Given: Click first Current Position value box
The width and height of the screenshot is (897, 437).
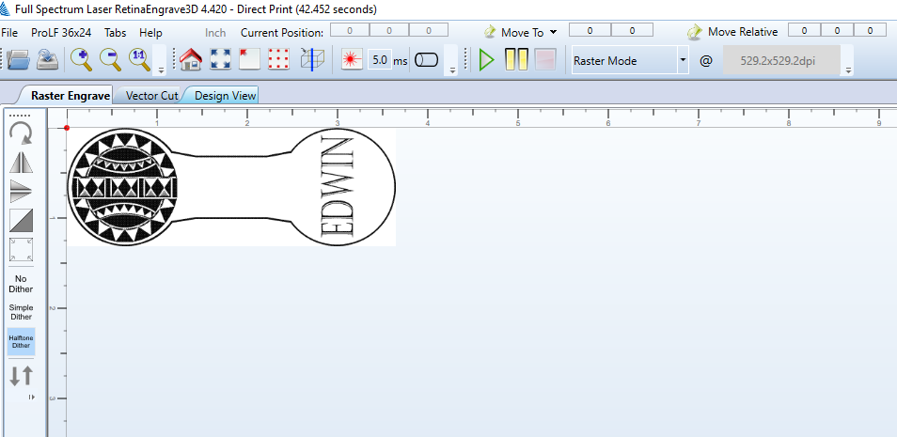Looking at the screenshot, I should pos(350,30).
